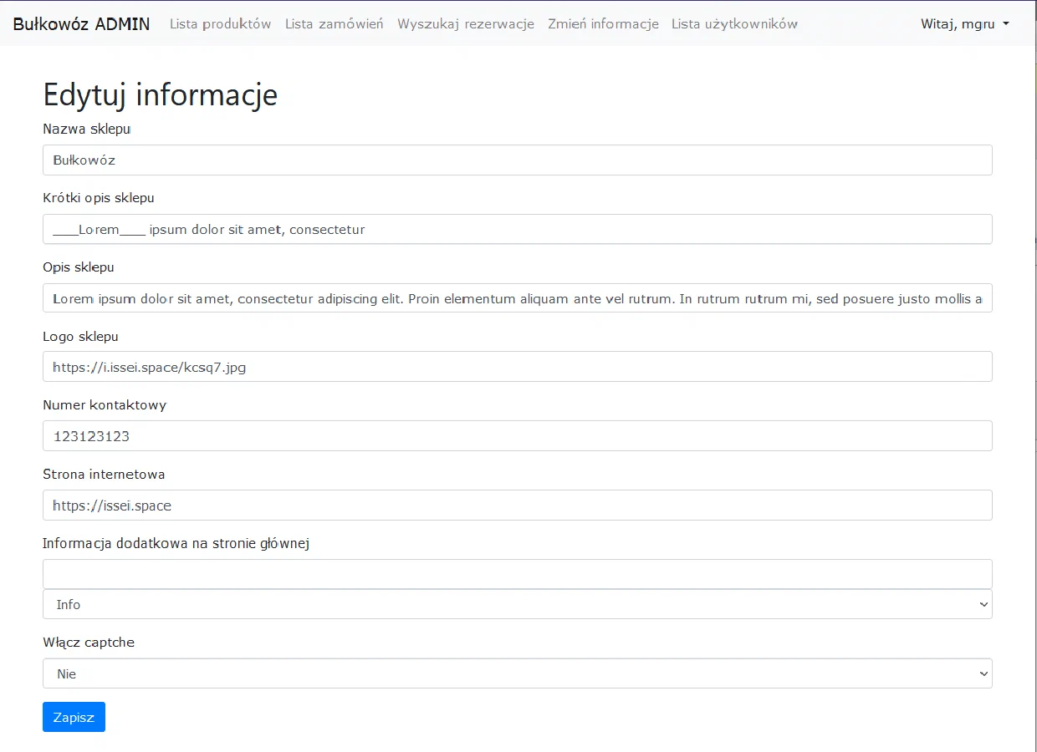Open the 'Witaj, mgru' user dropdown
This screenshot has width=1037, height=752.
pos(964,24)
